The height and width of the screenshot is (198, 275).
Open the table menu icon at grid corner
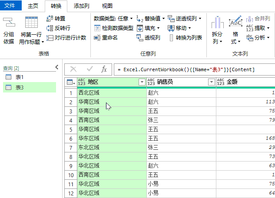(71, 82)
